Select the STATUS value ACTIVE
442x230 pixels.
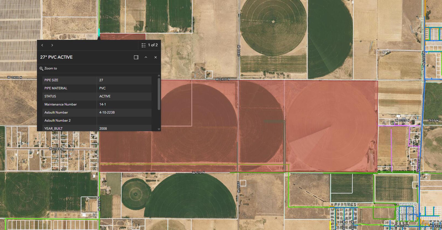[x=105, y=96]
